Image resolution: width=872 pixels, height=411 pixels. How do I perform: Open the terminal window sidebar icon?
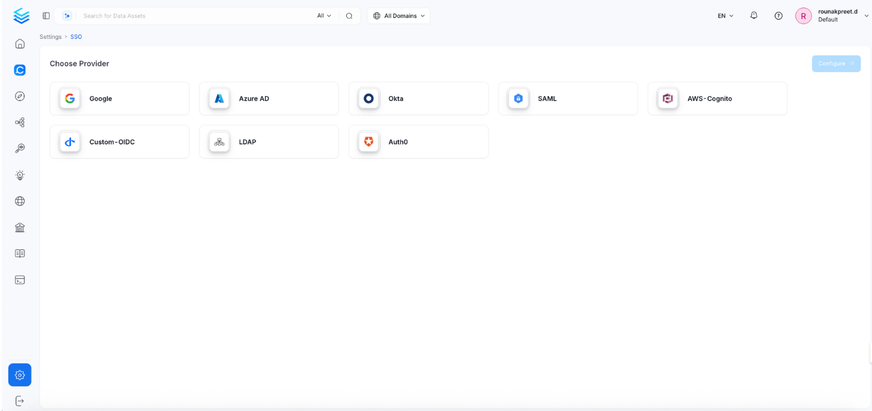point(20,280)
